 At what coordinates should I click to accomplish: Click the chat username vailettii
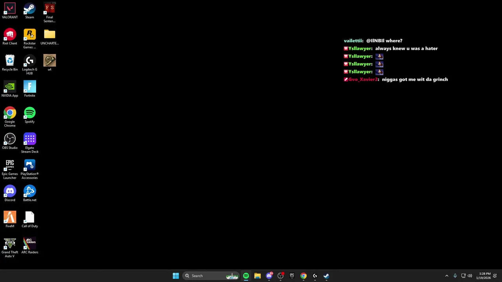(x=353, y=41)
